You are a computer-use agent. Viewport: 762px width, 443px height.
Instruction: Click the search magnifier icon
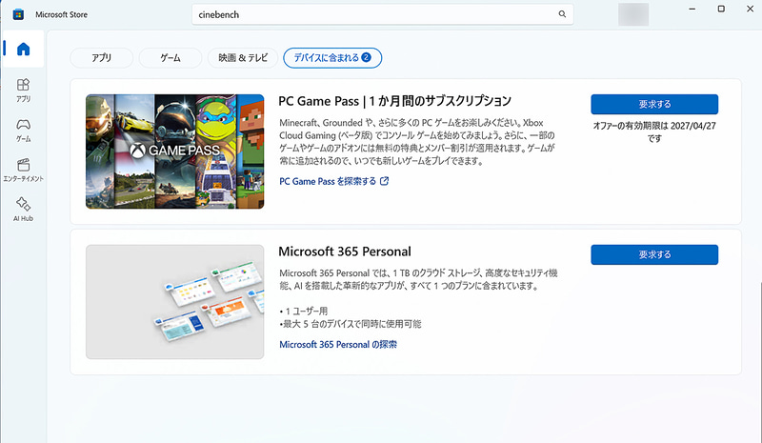pyautogui.click(x=562, y=14)
